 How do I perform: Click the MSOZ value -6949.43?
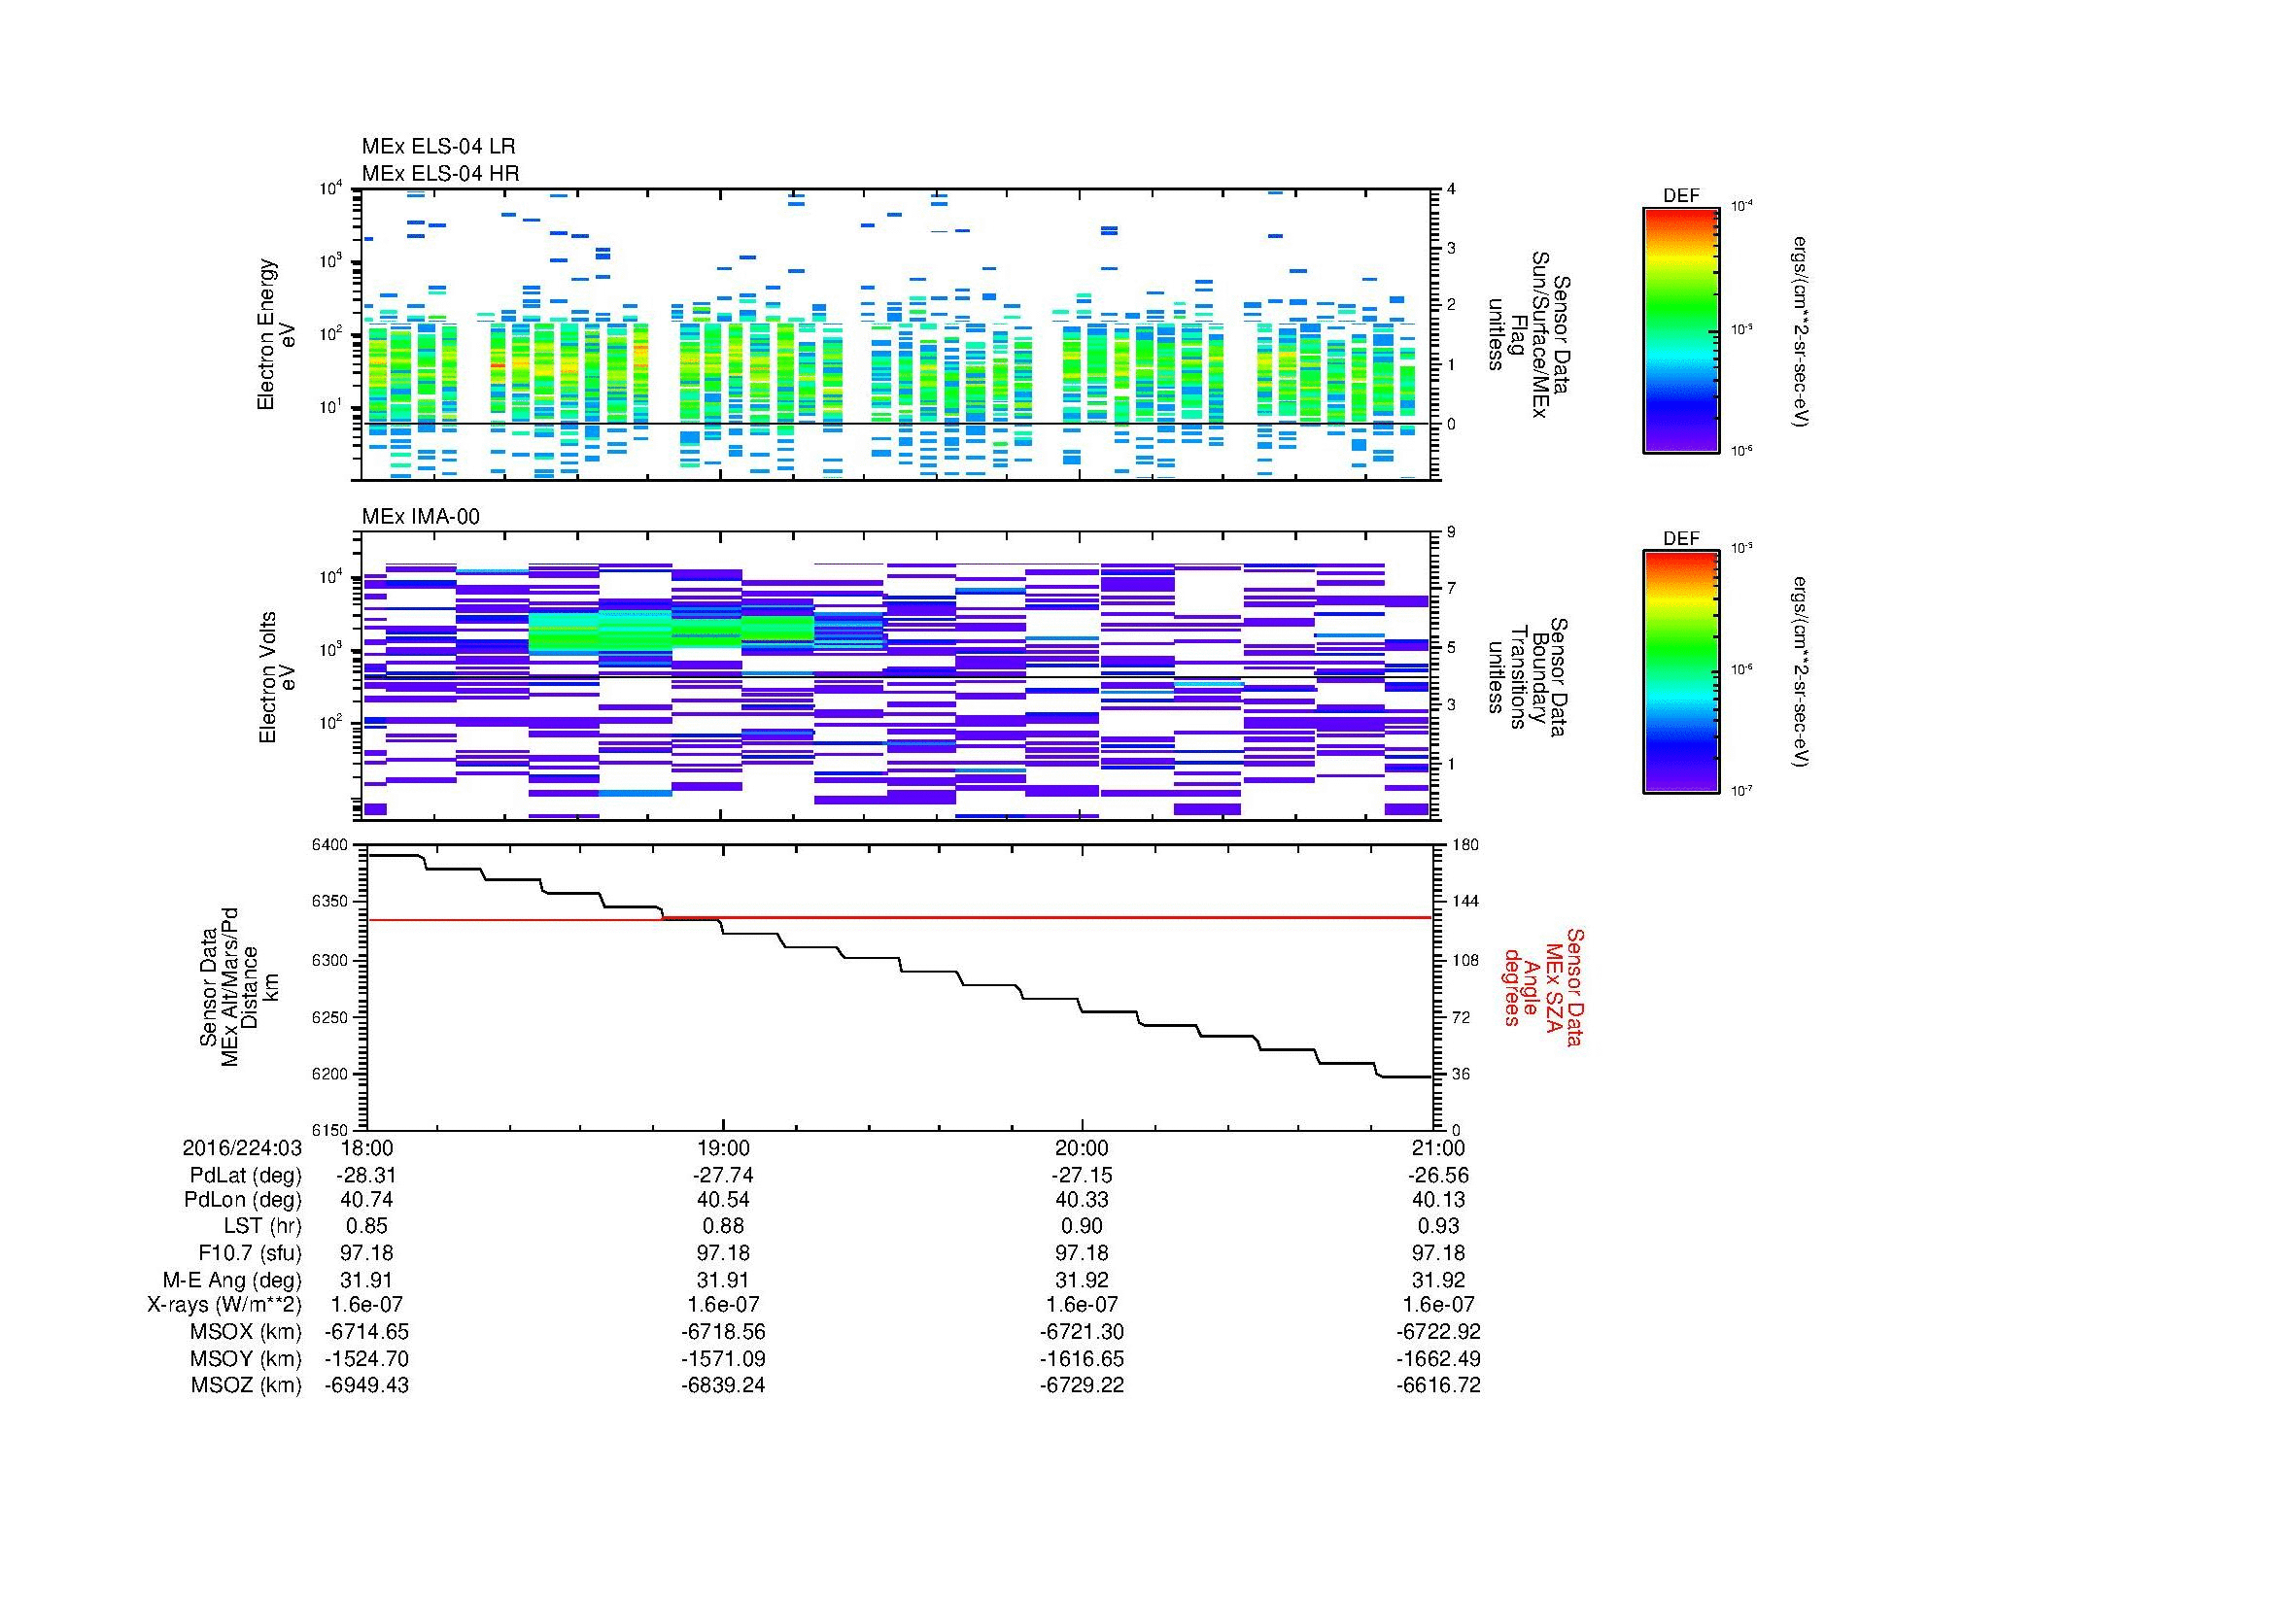[x=366, y=1385]
